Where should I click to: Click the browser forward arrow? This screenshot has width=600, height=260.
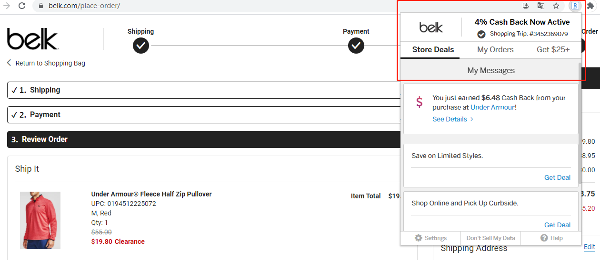pyautogui.click(x=7, y=6)
